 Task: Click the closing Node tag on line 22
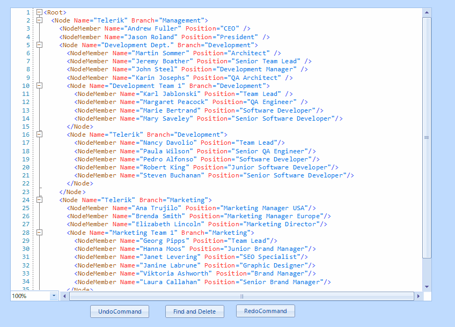80,183
